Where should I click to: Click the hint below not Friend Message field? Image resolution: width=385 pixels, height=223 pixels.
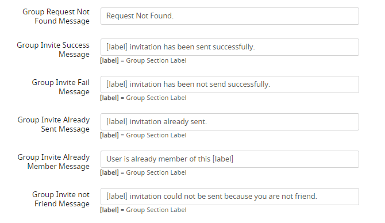[x=143, y=210]
